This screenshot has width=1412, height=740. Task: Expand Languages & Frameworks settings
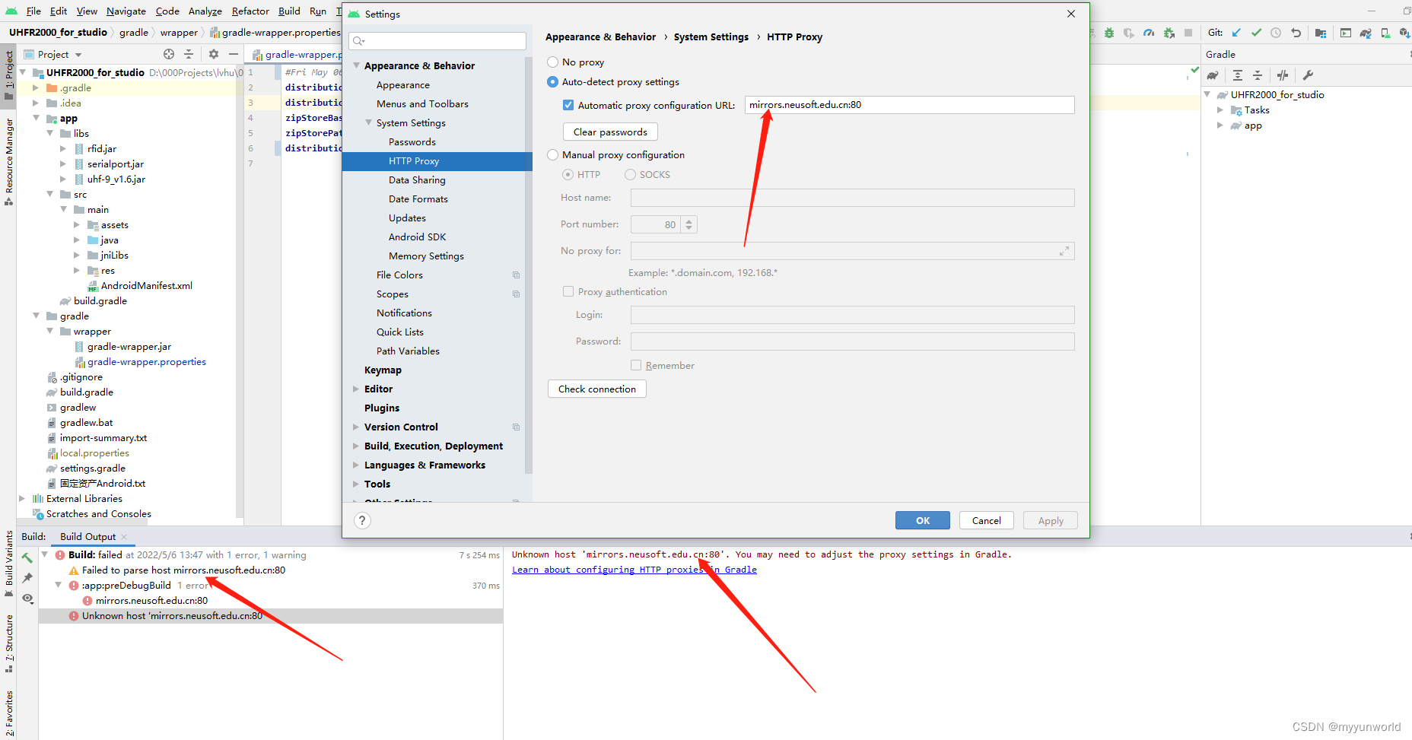(x=356, y=465)
